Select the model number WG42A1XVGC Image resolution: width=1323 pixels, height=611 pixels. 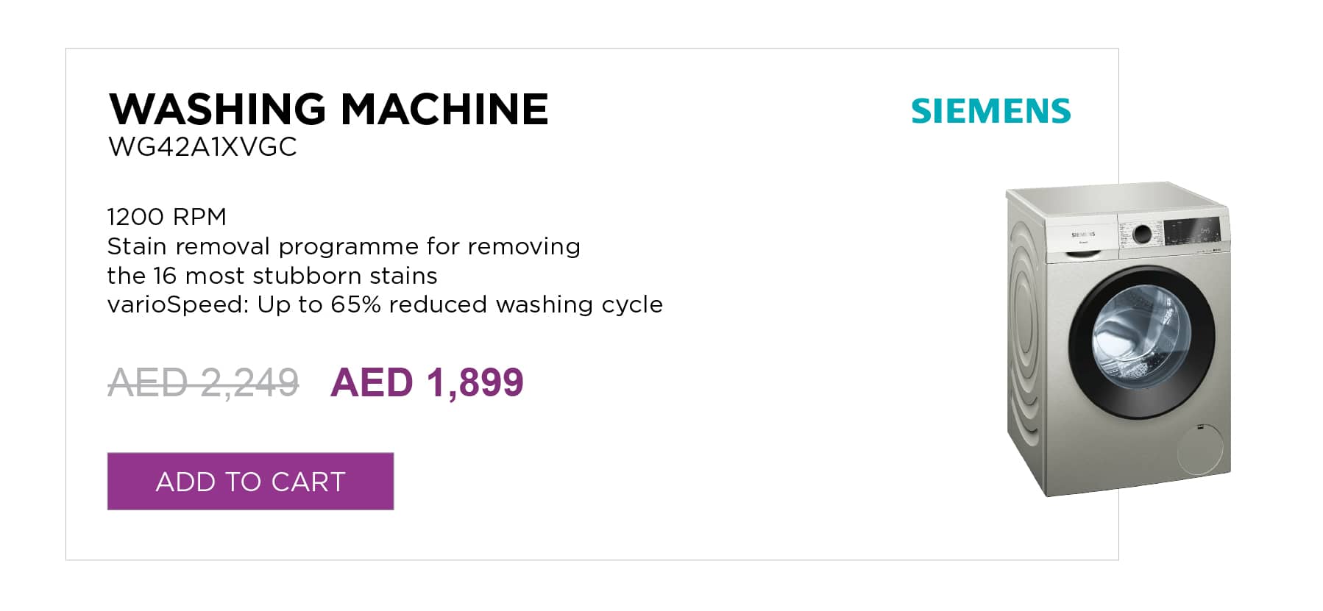pos(202,147)
